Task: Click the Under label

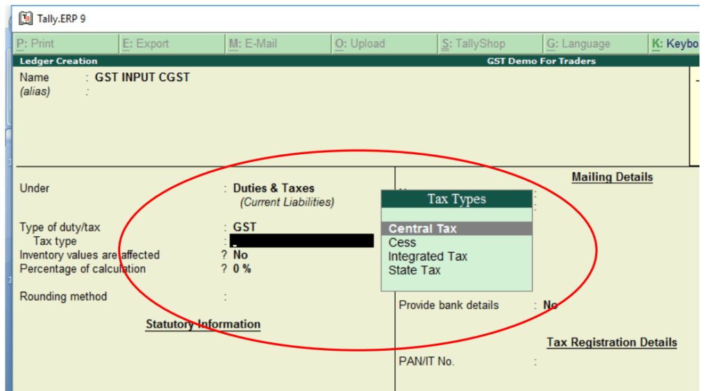Action: pos(35,188)
